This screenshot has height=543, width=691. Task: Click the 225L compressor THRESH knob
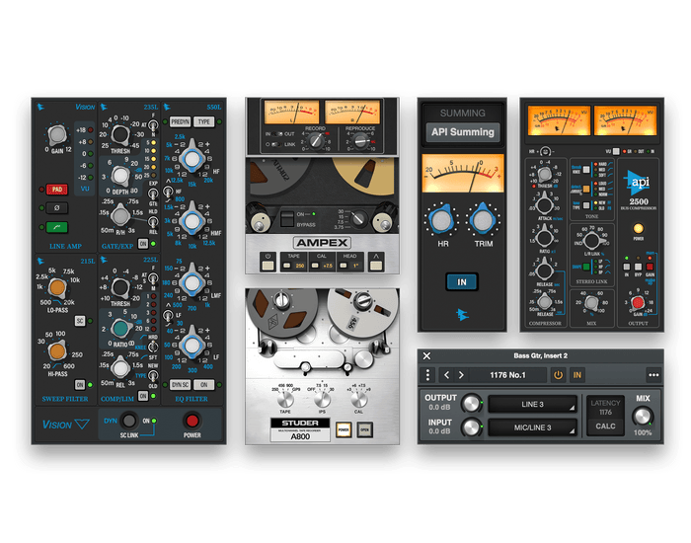[120, 287]
